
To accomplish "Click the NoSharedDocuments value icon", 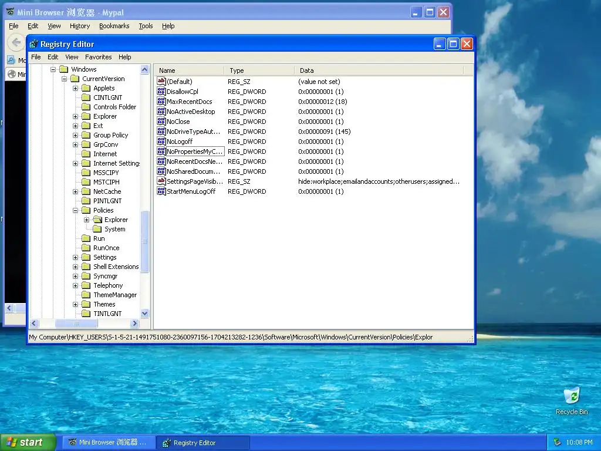I will tap(161, 171).
